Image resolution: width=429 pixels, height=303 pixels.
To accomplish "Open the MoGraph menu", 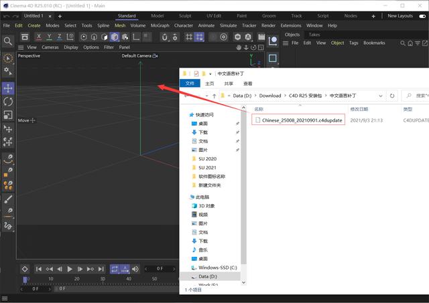I will 160,25.
